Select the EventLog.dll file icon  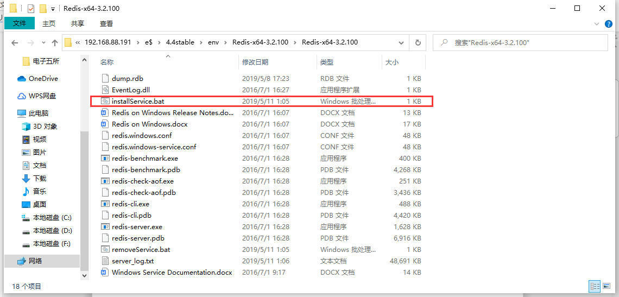click(105, 90)
